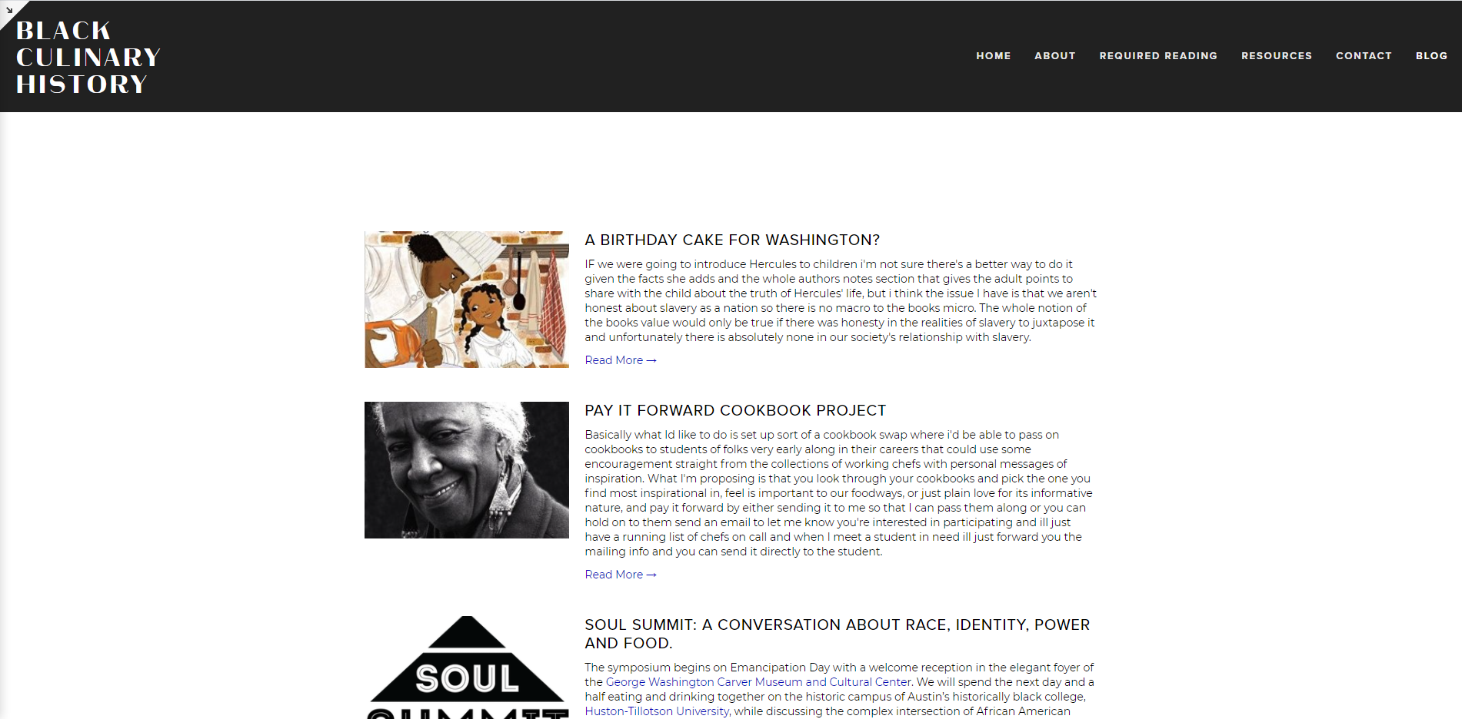Go to the Home menu item
Screen dimensions: 1462x719
coord(993,56)
